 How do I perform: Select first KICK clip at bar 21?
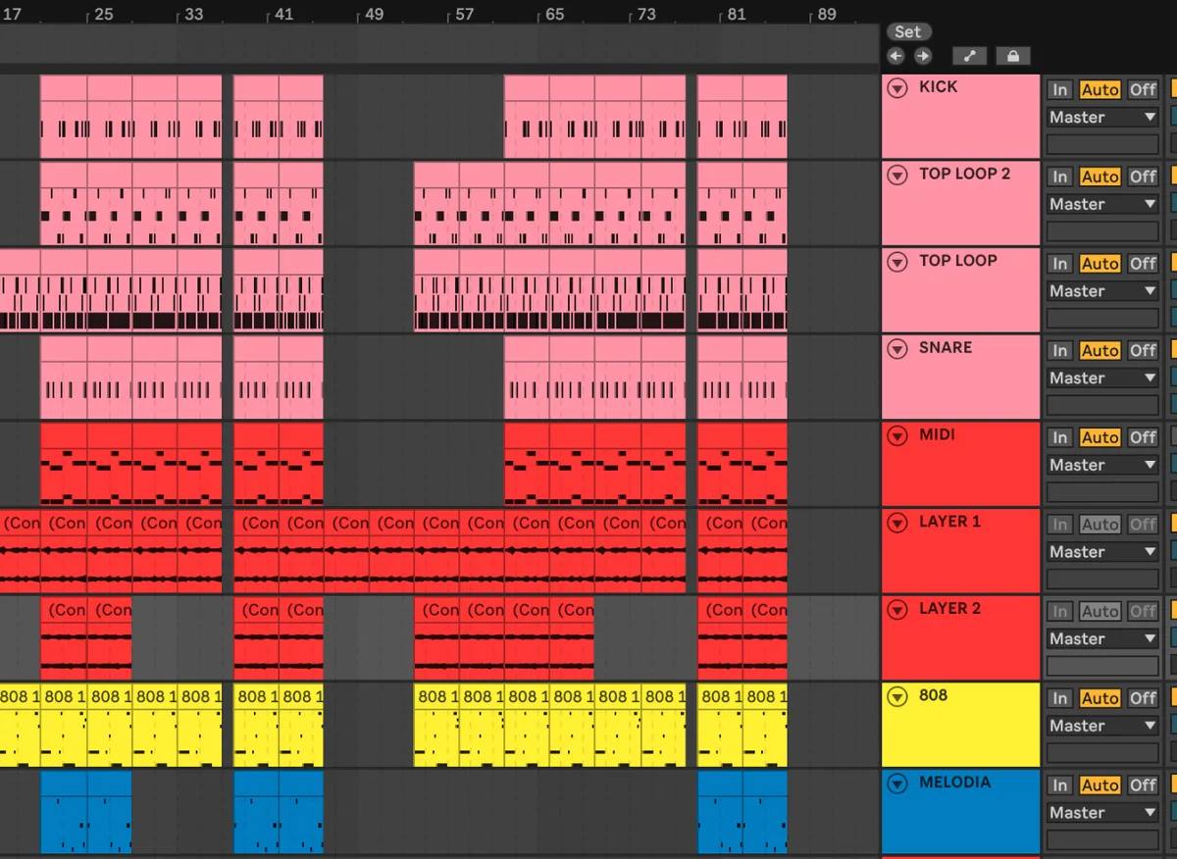point(64,117)
